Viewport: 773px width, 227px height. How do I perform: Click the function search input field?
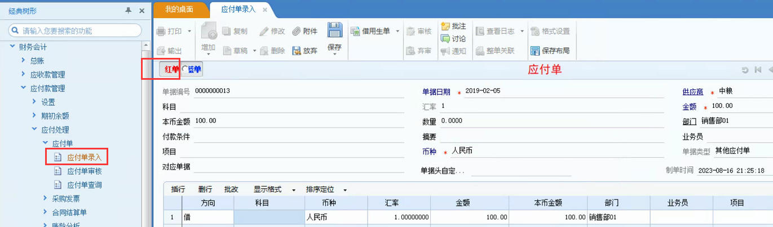click(75, 30)
